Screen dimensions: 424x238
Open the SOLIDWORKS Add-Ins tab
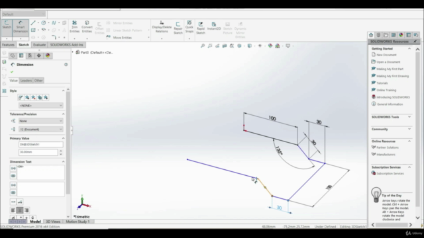coord(66,45)
